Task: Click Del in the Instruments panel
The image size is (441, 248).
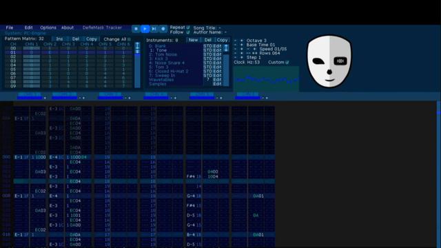Action: click(208, 40)
